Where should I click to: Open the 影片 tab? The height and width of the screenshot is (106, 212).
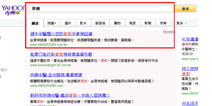pos(83,23)
